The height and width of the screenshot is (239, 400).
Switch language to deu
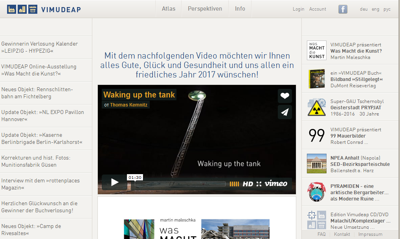[364, 9]
